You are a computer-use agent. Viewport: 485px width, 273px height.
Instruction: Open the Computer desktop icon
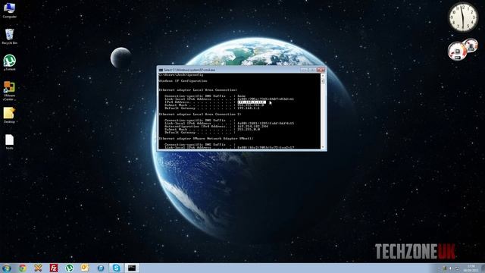(x=9, y=10)
